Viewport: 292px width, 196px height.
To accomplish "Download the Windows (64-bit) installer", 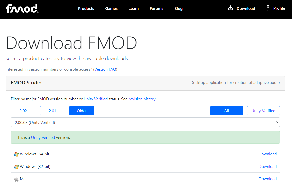I will tap(268, 154).
